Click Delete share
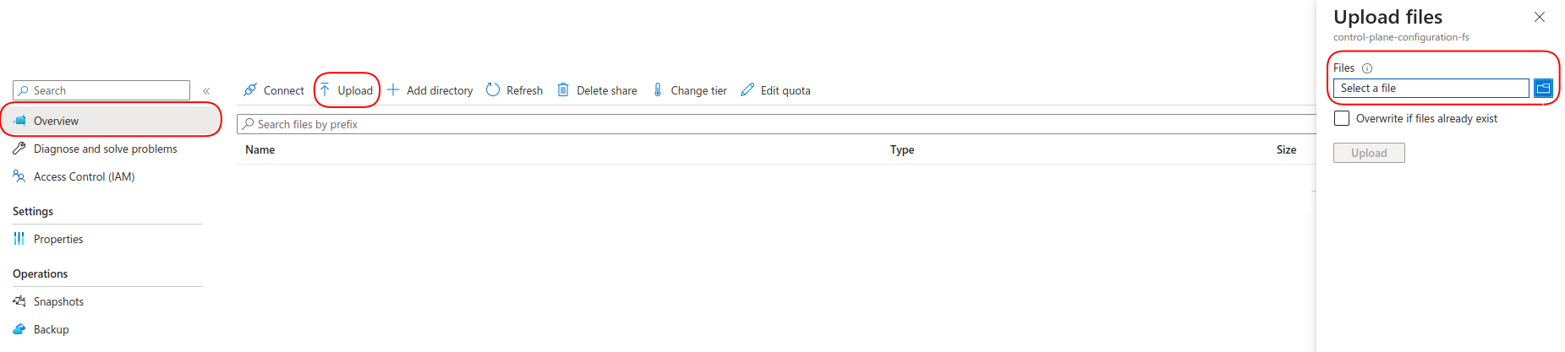The image size is (1565, 352). click(x=597, y=90)
